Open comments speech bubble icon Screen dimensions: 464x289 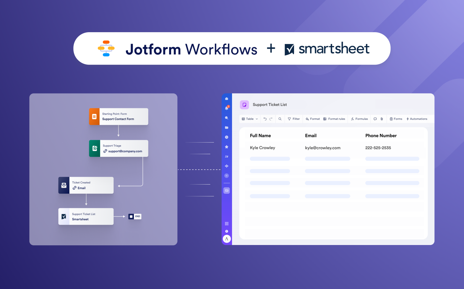pos(375,119)
